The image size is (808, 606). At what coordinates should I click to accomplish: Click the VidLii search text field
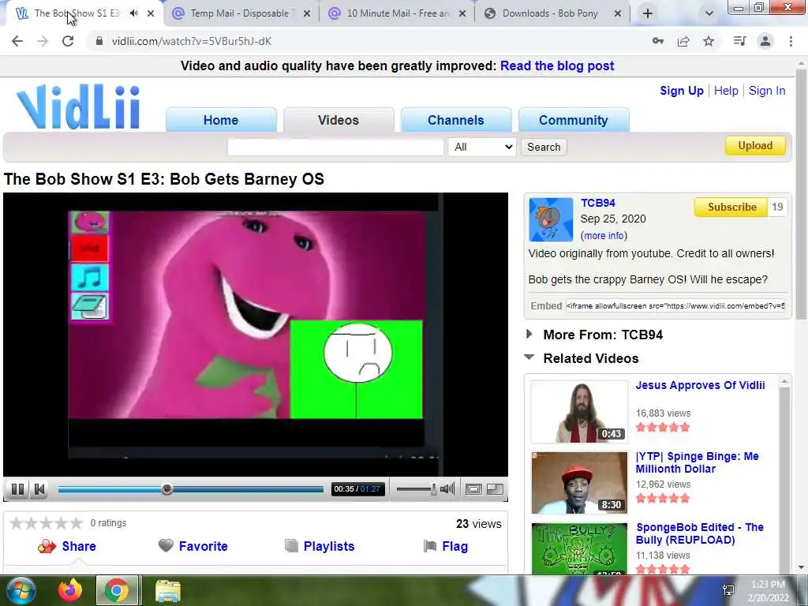click(335, 147)
